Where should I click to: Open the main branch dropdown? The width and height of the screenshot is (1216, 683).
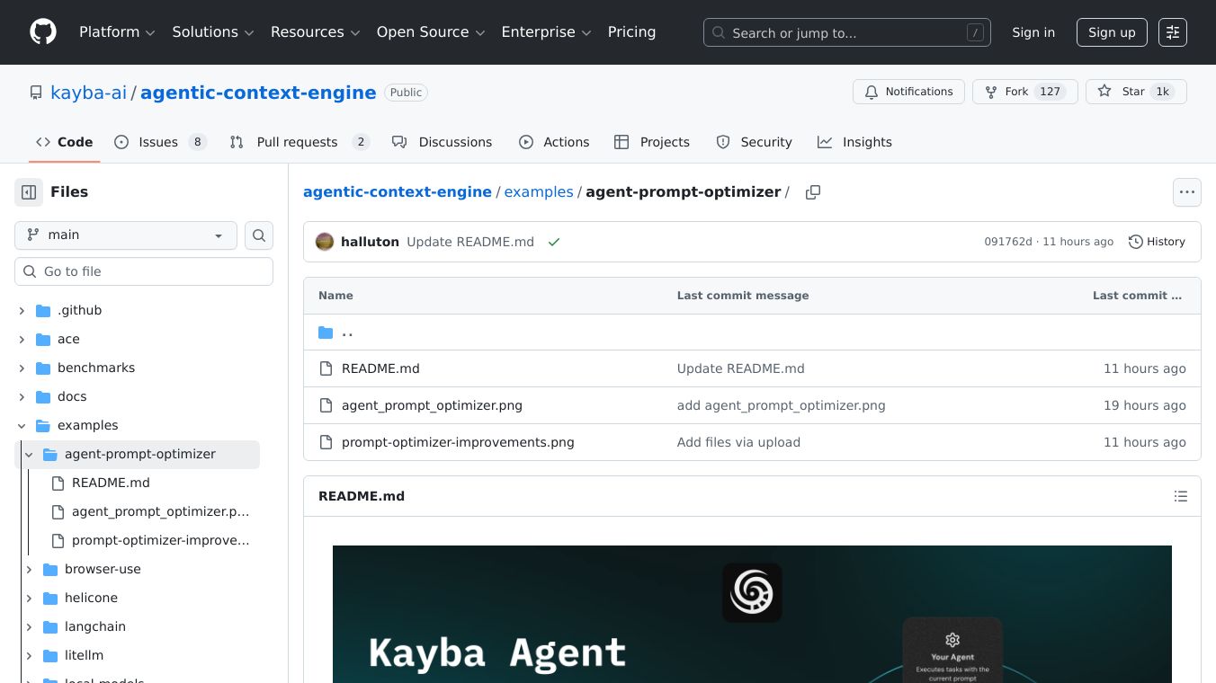(126, 235)
